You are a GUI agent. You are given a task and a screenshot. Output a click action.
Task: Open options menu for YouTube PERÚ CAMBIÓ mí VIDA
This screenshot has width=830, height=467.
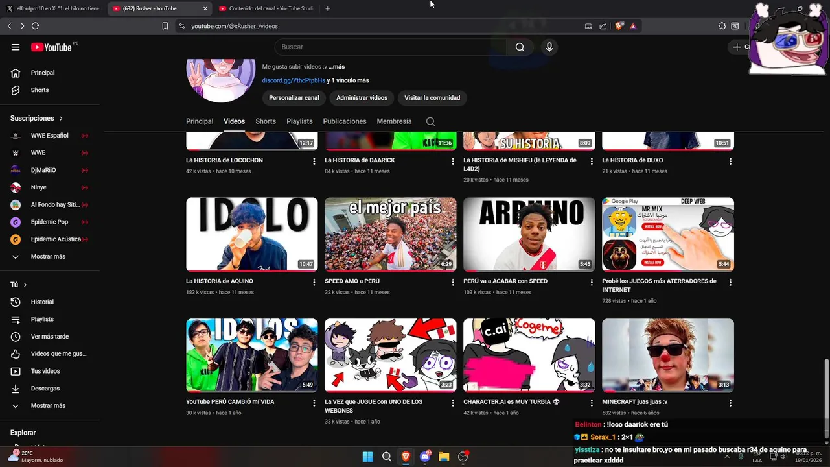tap(314, 403)
